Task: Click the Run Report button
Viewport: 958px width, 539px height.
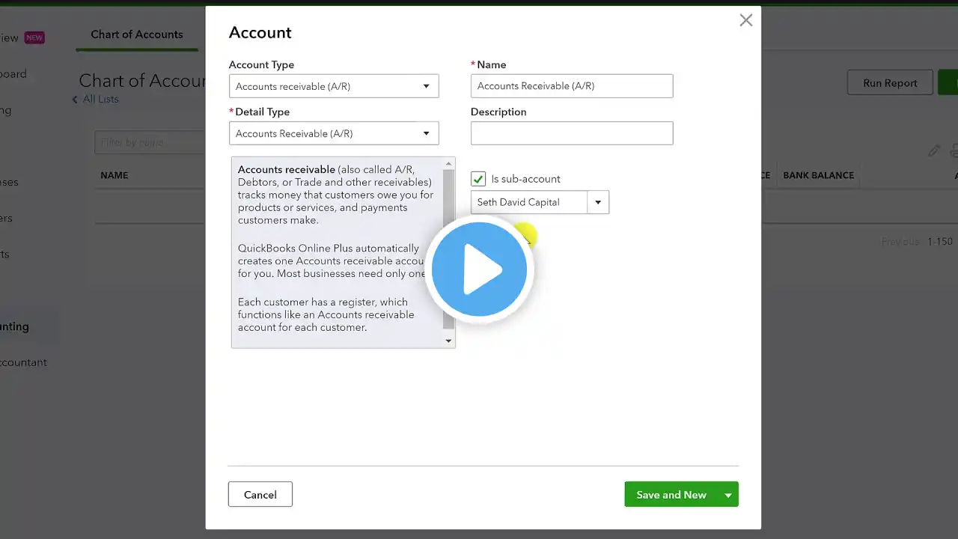Action: click(x=890, y=83)
